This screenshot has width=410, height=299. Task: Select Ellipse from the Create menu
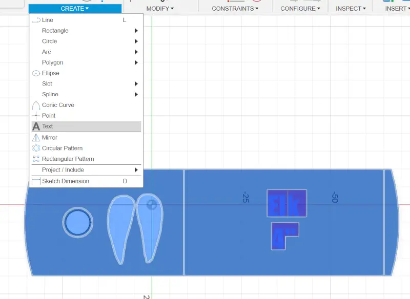[86, 73]
